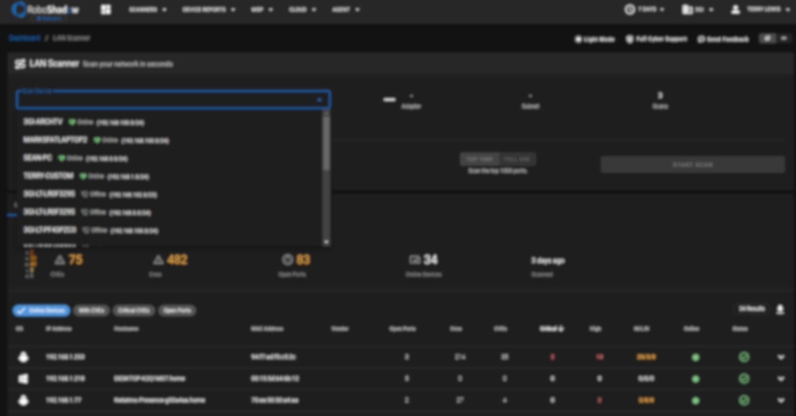796x416 pixels.
Task: Open the Cloud menu
Action: coord(302,9)
